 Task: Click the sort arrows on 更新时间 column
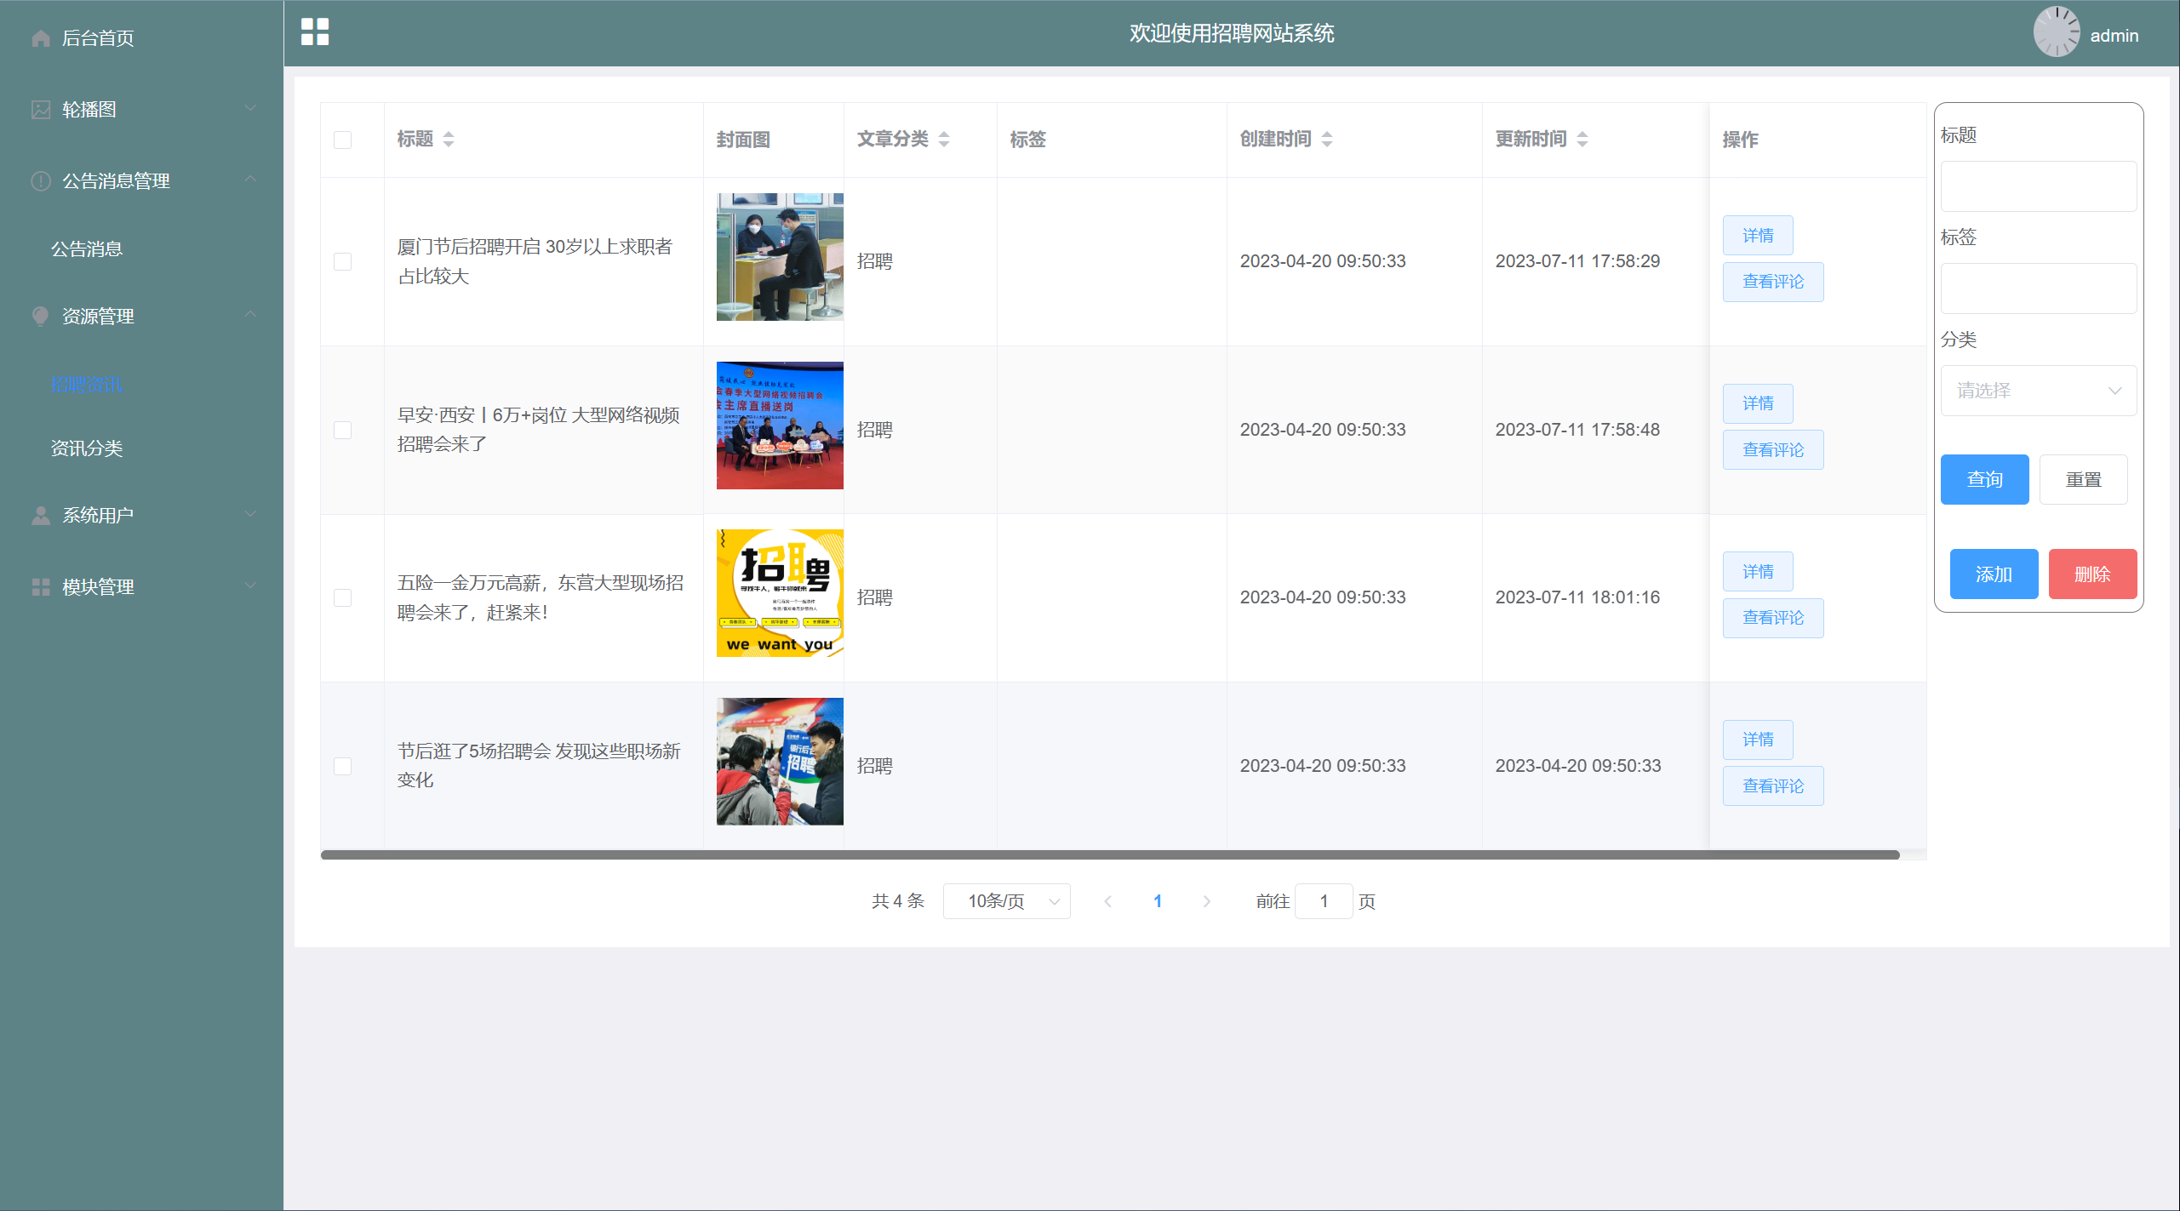(1582, 140)
